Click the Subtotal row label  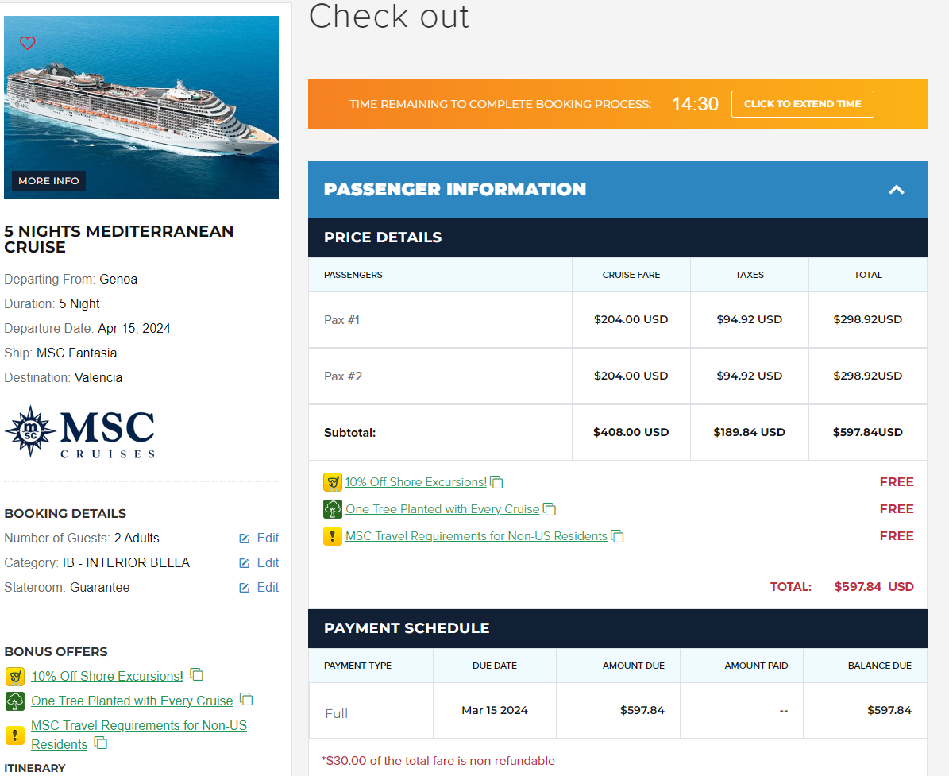tap(350, 432)
